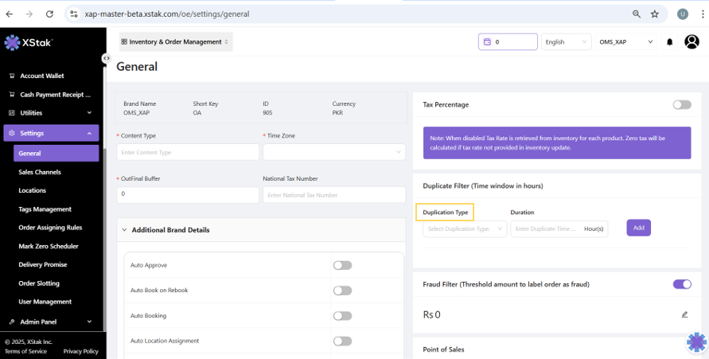This screenshot has width=709, height=359.
Task: Open the floating help widget icon
Action: pos(696,342)
